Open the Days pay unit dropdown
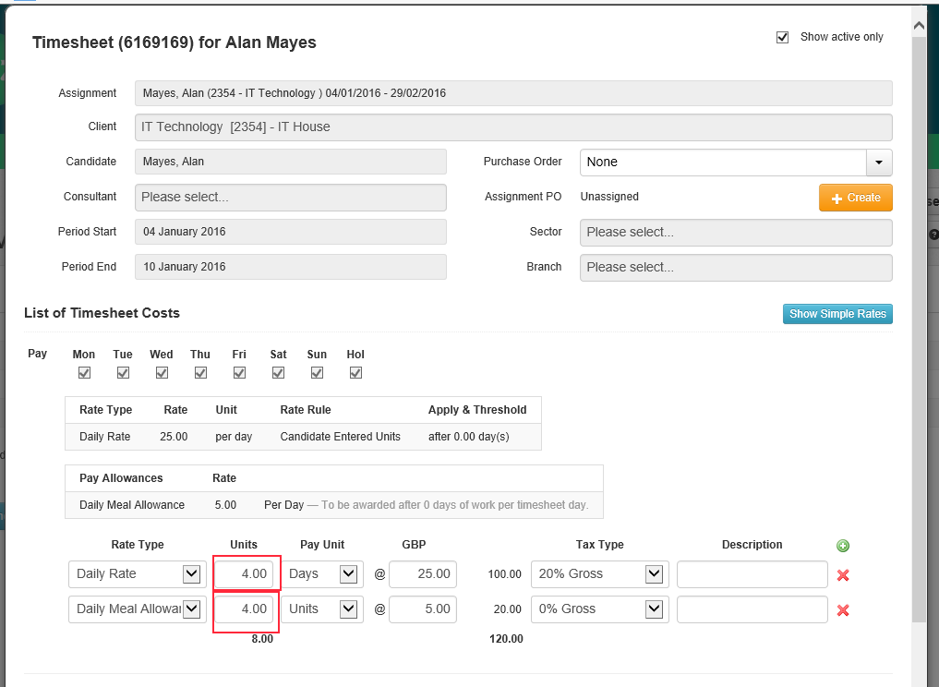Screen dimensions: 939x687 click(x=322, y=574)
